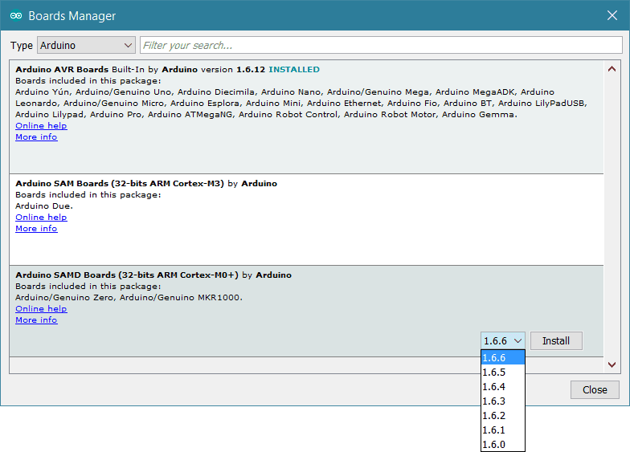Install the Arduino SAMD Boards package

(x=556, y=341)
